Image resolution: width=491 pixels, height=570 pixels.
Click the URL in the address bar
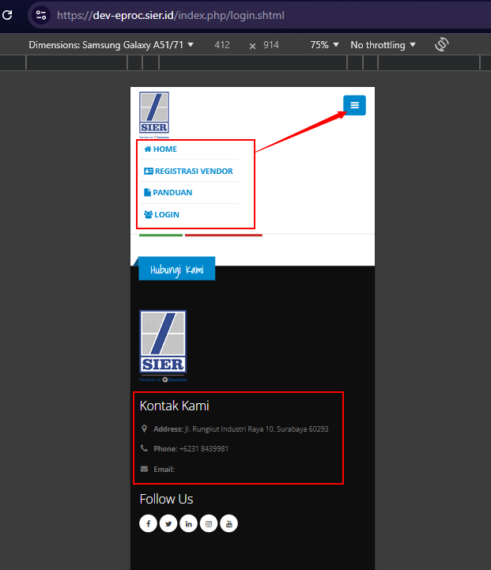pyautogui.click(x=171, y=15)
